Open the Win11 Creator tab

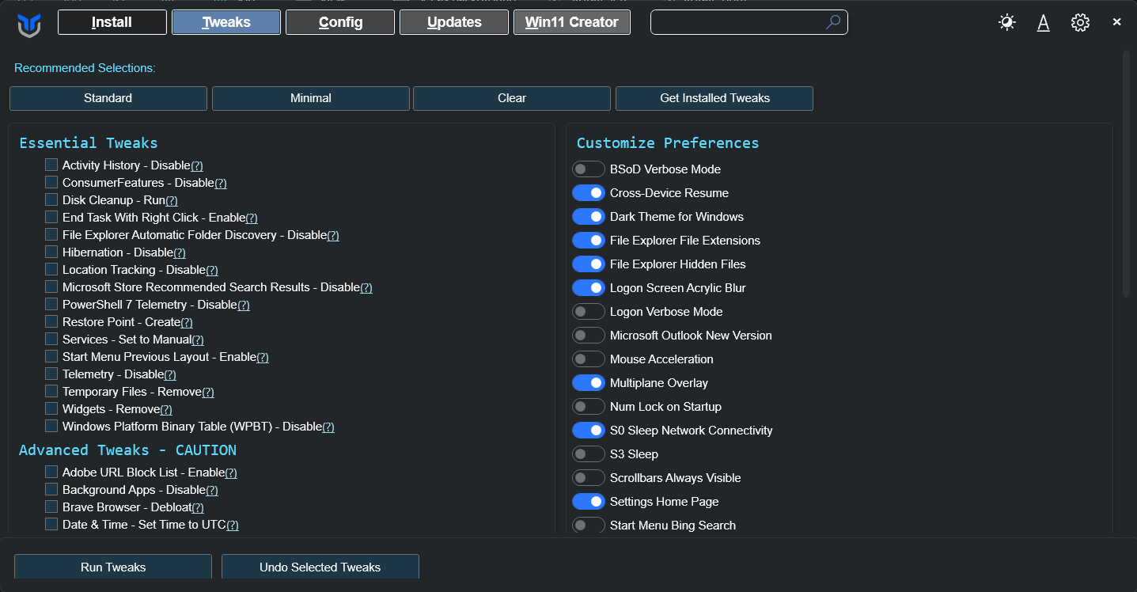pos(572,22)
